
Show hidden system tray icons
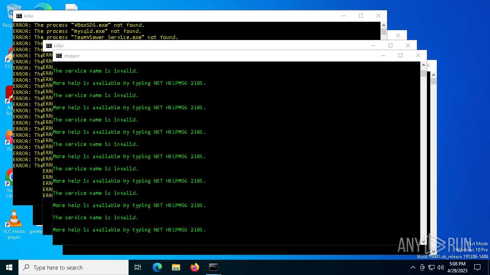pos(413,267)
